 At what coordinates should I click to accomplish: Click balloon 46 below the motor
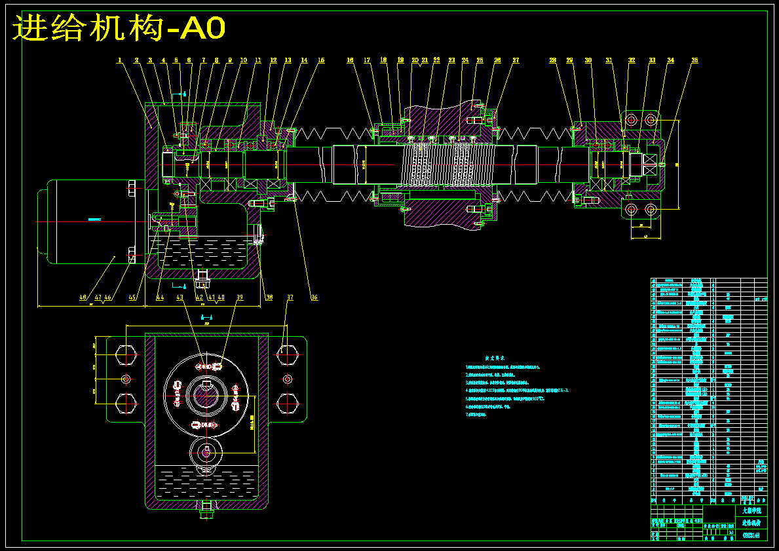[108, 298]
